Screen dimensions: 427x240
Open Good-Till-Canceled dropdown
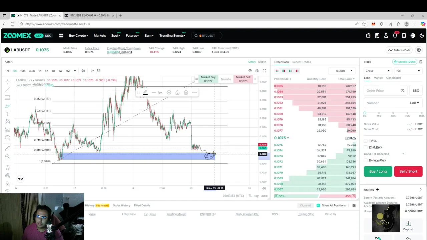click(384, 154)
